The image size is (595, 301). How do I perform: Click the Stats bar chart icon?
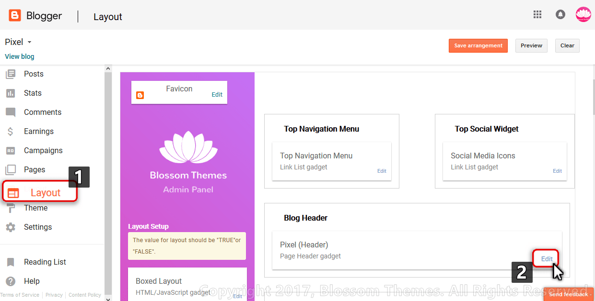click(x=11, y=93)
